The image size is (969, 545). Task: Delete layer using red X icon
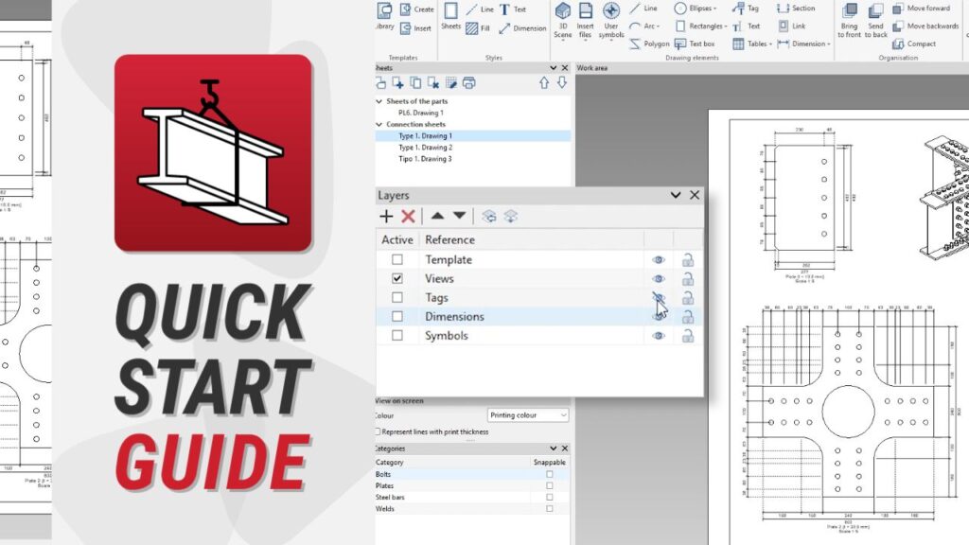[x=408, y=217]
